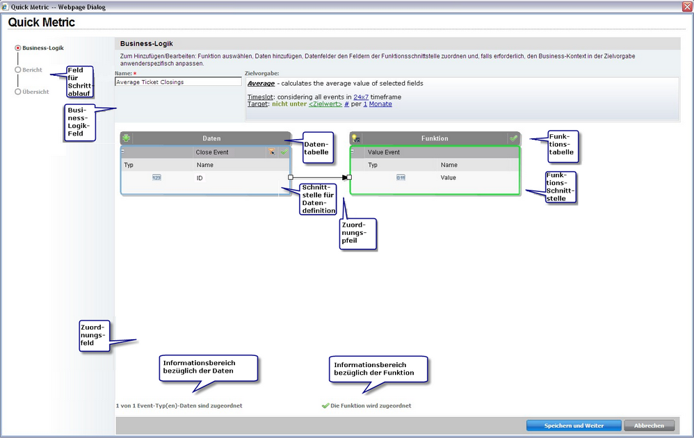Image resolution: width=694 pixels, height=438 pixels.
Task: Click the edit icon in Close Event row
Action: (x=272, y=152)
